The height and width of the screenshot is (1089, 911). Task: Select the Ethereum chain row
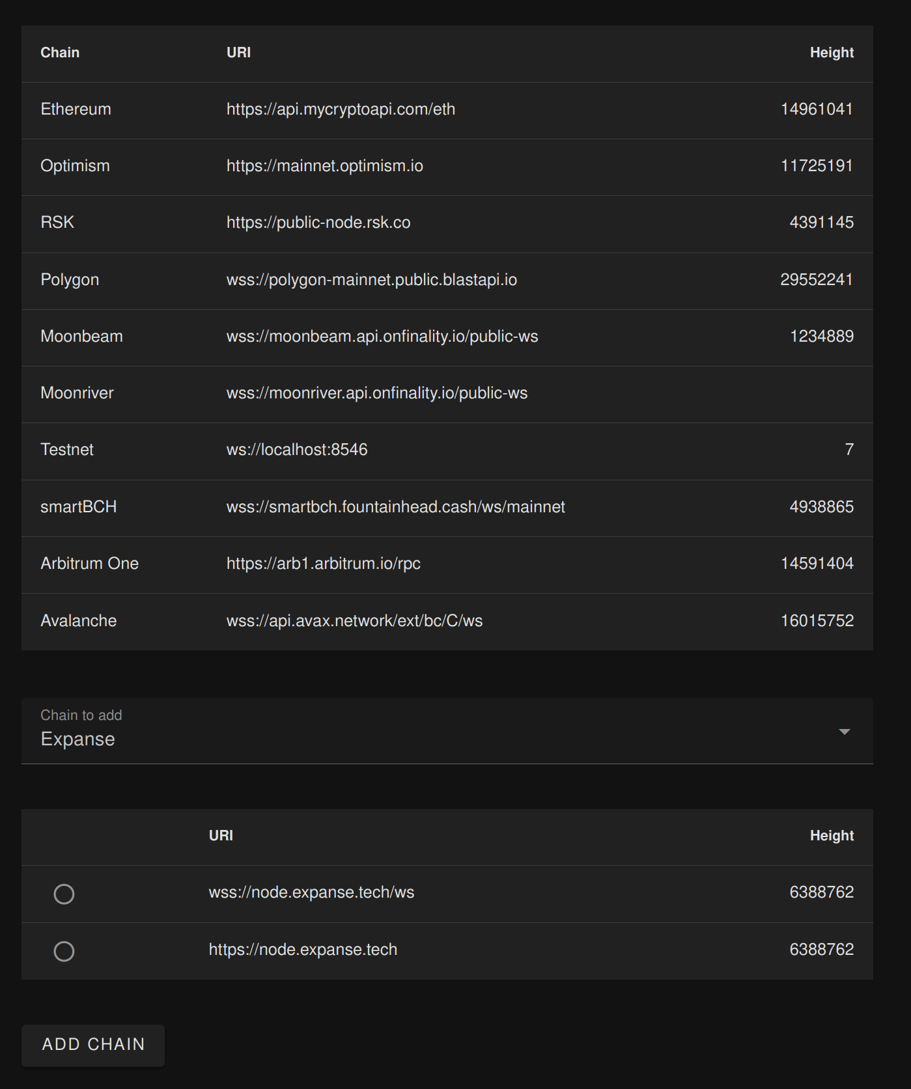pyautogui.click(x=447, y=110)
